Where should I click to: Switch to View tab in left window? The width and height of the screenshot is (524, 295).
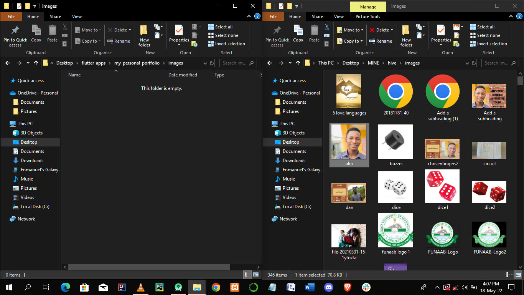click(77, 17)
